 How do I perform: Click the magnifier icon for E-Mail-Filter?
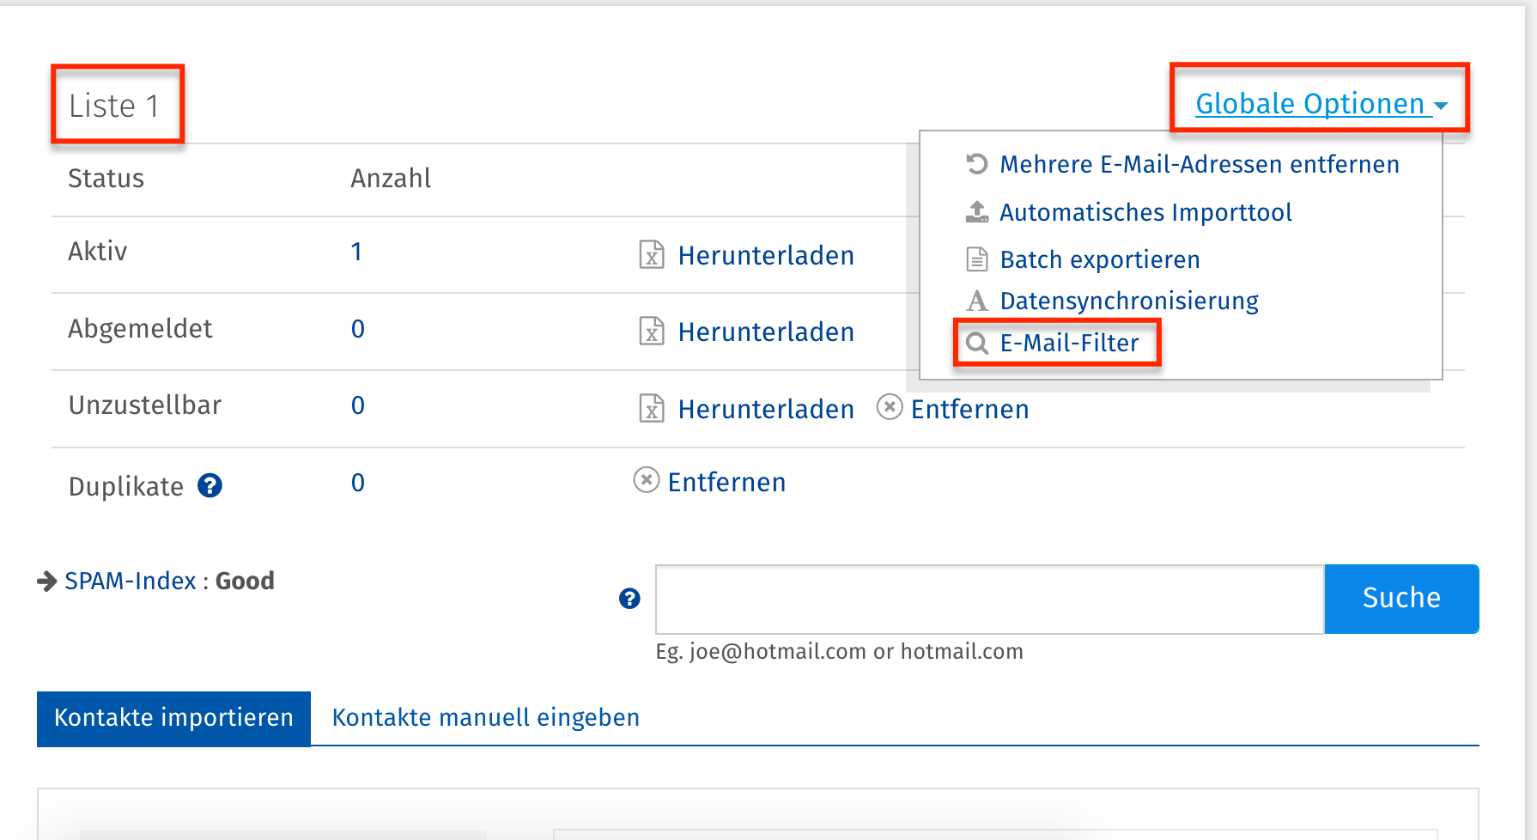coord(977,344)
